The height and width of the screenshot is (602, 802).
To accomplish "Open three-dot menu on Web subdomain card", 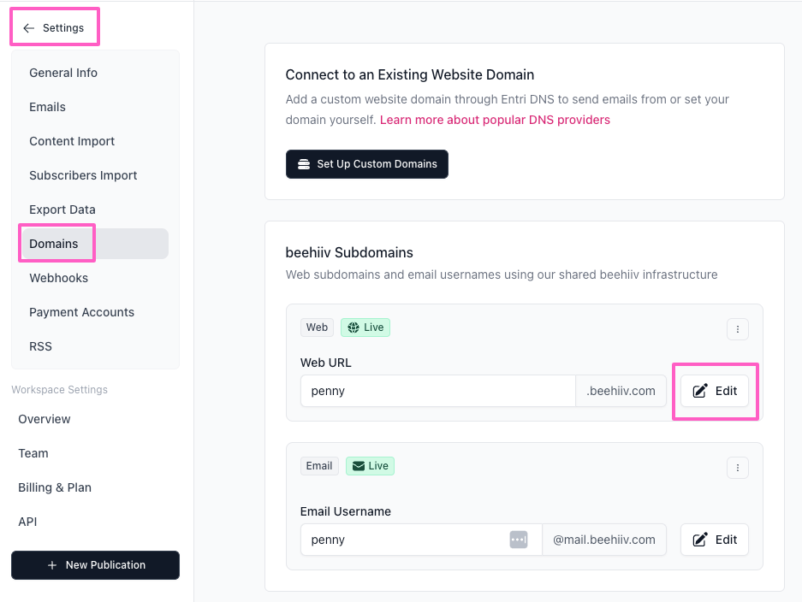I will [x=737, y=329].
